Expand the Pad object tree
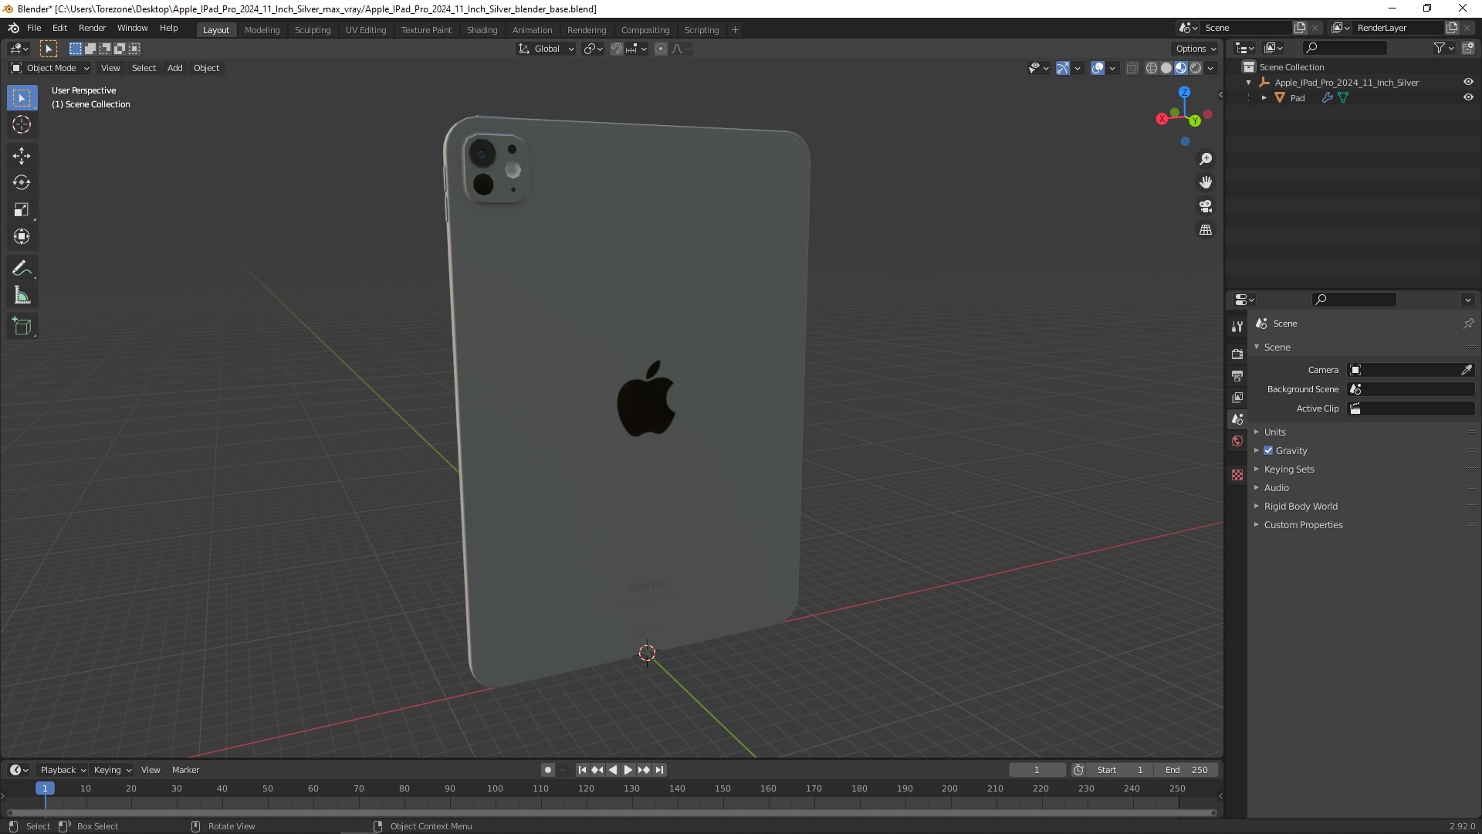The height and width of the screenshot is (834, 1482). (x=1264, y=97)
